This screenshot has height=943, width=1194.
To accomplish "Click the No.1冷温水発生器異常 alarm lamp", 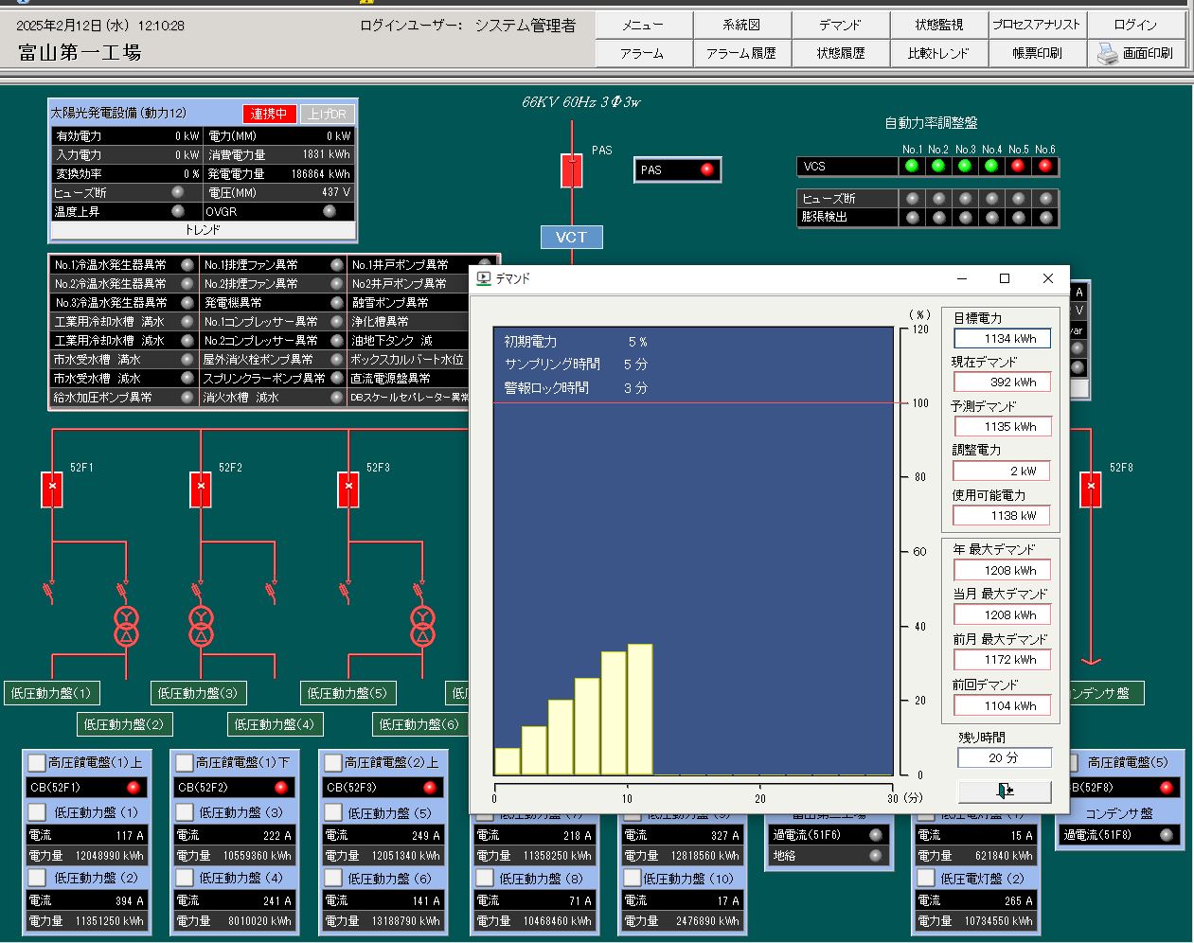I will point(187,265).
